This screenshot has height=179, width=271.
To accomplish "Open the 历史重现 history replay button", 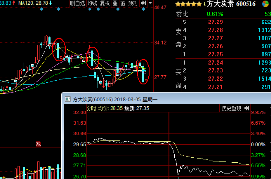I will (231, 108).
